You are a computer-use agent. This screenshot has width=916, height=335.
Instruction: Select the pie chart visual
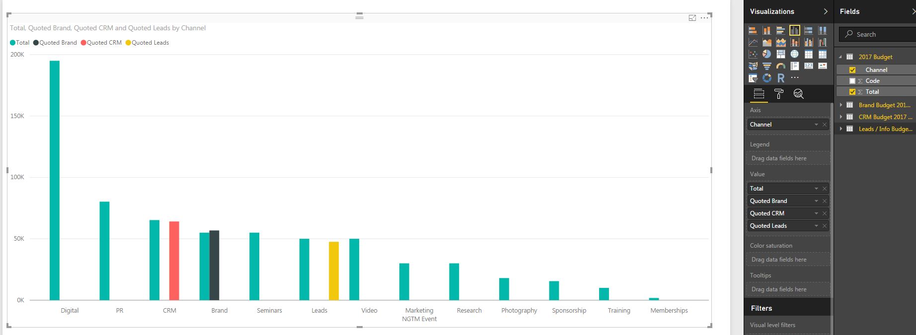click(x=767, y=54)
